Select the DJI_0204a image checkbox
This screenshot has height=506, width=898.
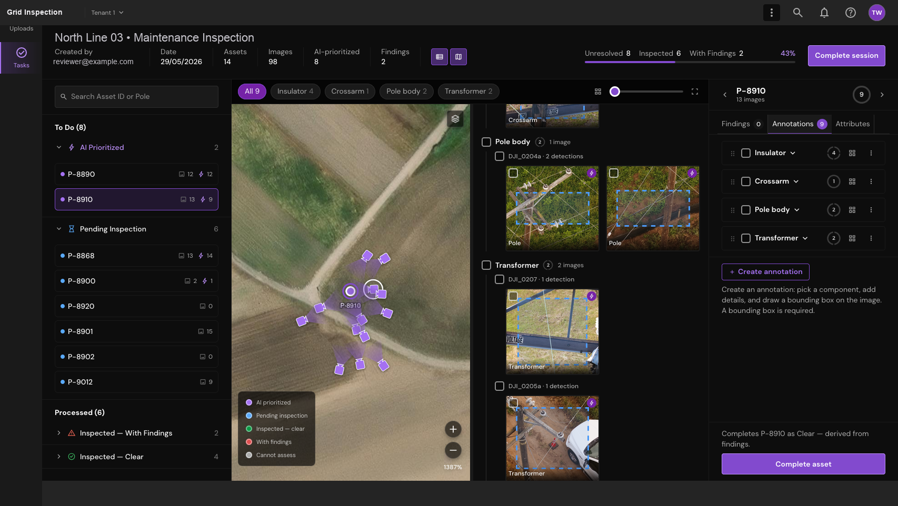(500, 156)
